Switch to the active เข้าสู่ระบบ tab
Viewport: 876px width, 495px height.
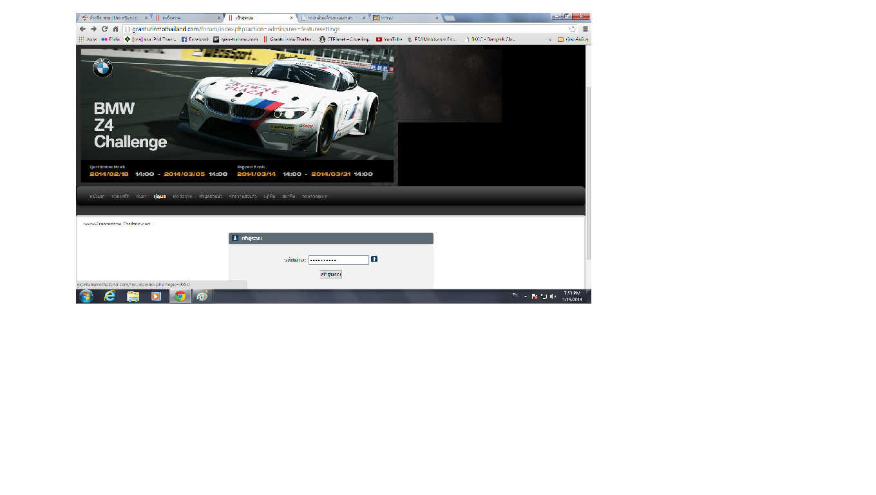click(261, 18)
